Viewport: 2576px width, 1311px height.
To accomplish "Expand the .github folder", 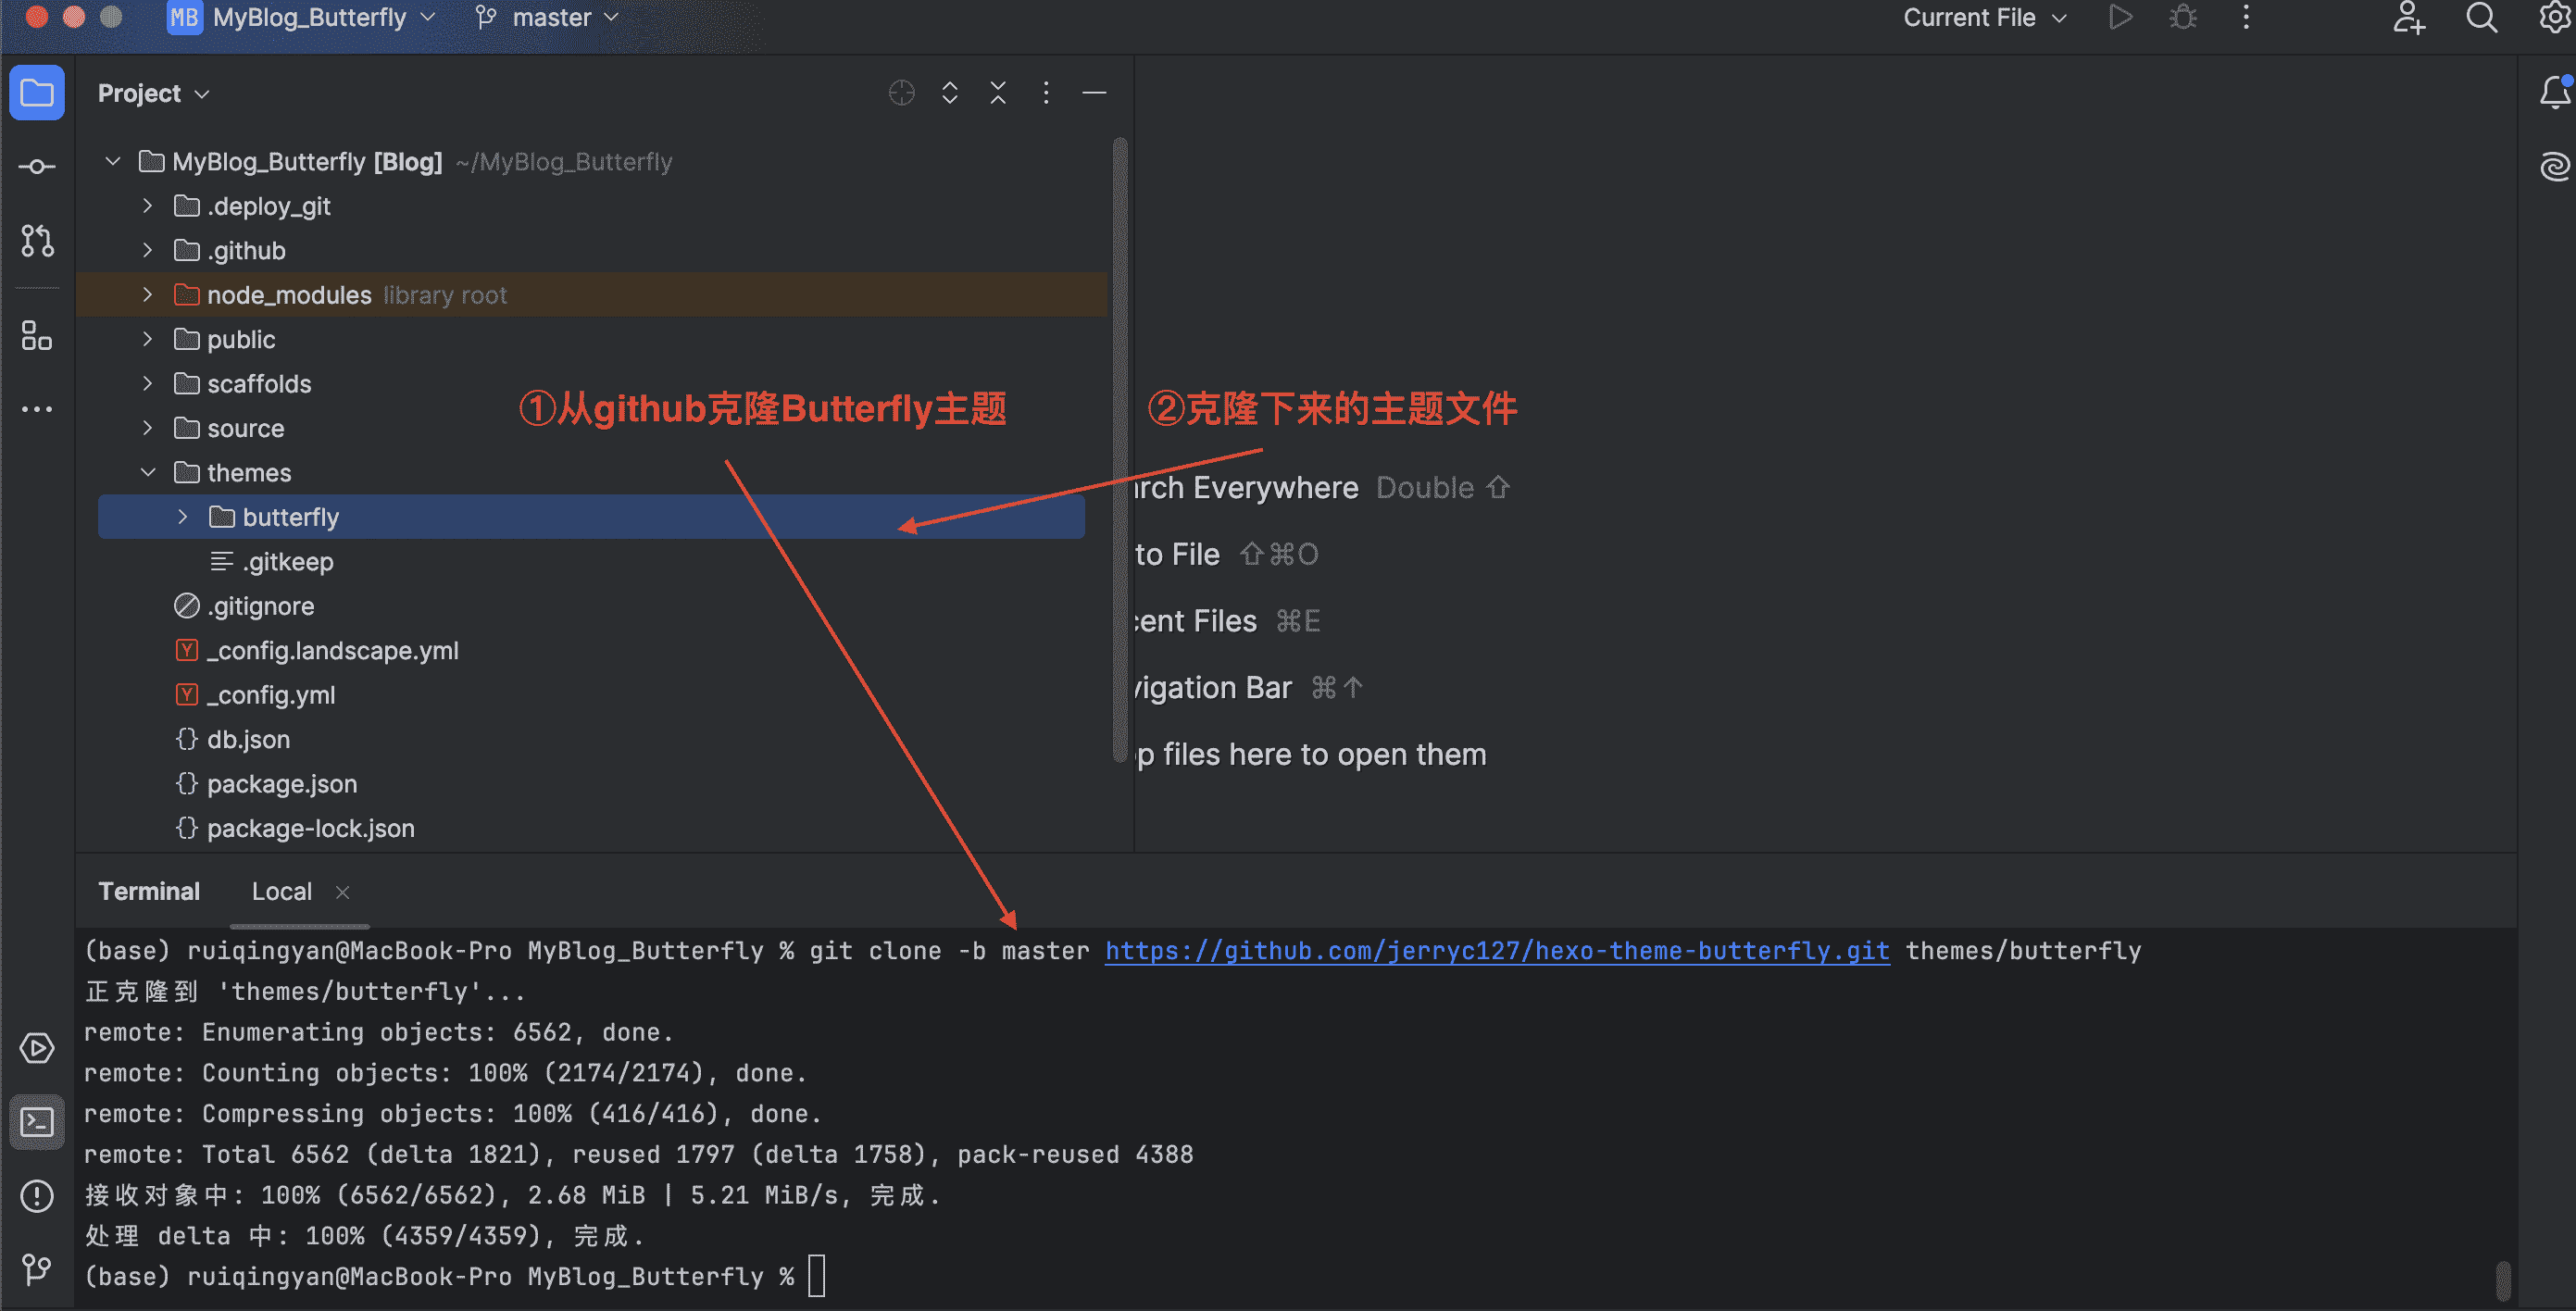I will click(148, 250).
